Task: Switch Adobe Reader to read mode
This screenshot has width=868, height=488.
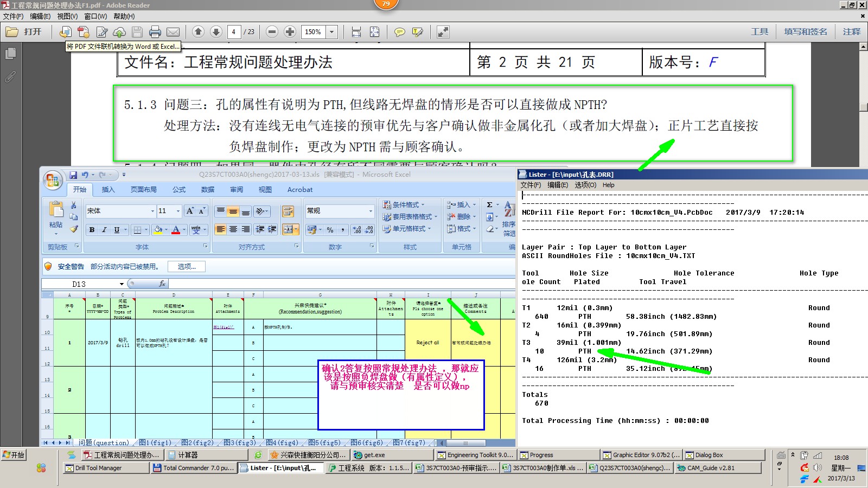Action: [443, 32]
